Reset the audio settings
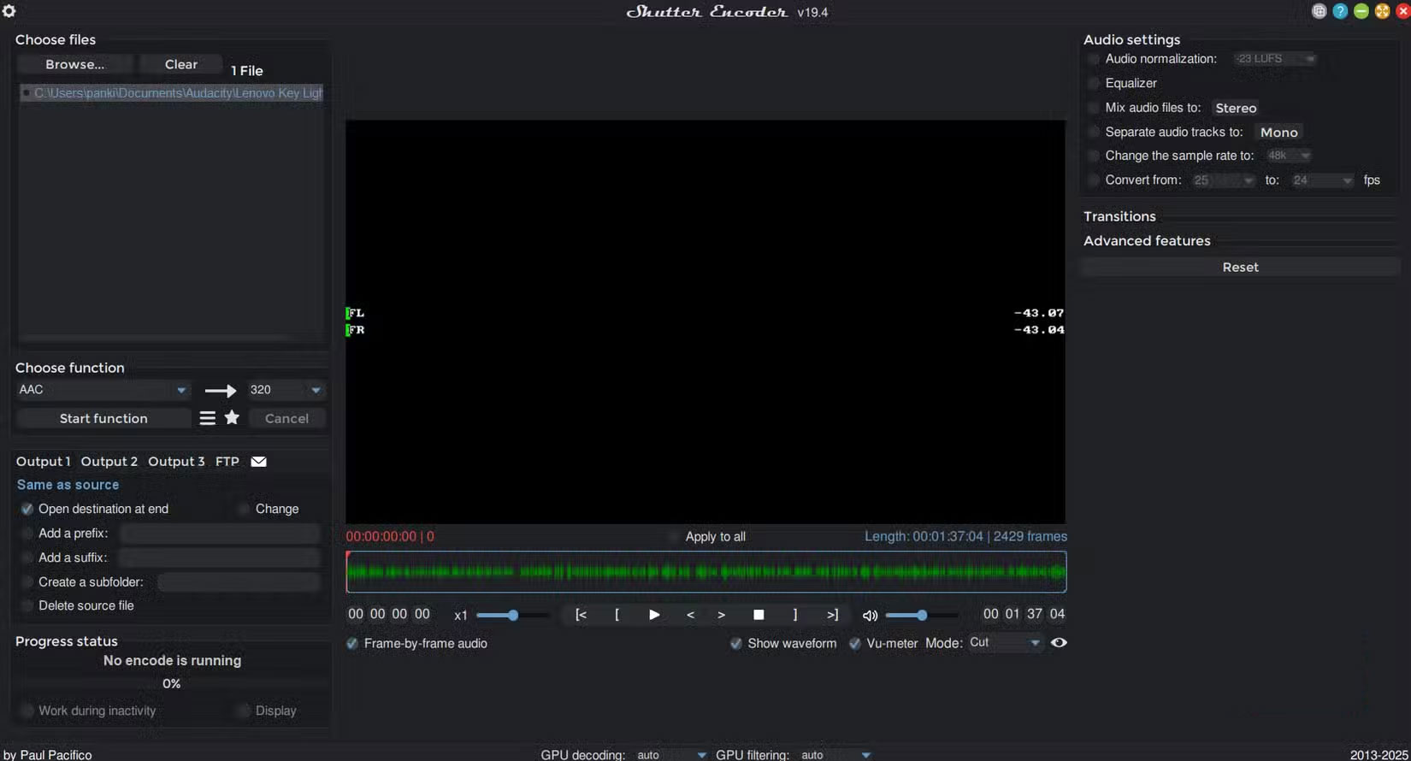Viewport: 1411px width, 761px height. pyautogui.click(x=1240, y=268)
